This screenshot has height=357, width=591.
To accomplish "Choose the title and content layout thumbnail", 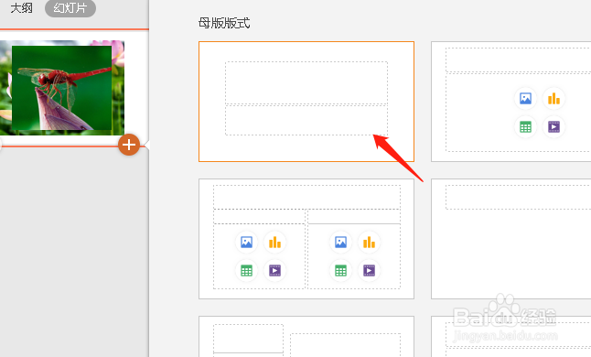I will pyautogui.click(x=511, y=102).
